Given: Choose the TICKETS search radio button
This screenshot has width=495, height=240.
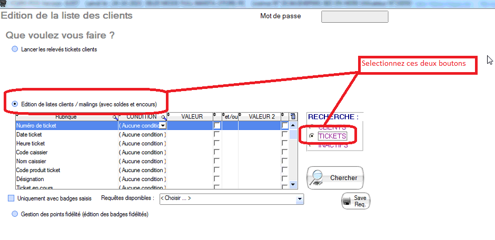Looking at the screenshot, I should point(312,136).
